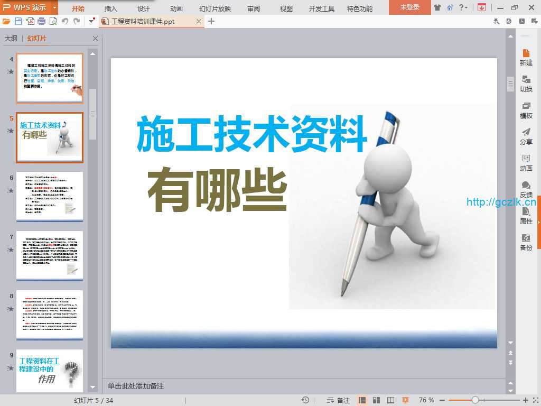Screen dimensions: 541x406
Task: Toggle the 备注 notes pane in status bar
Action: pyautogui.click(x=338, y=400)
